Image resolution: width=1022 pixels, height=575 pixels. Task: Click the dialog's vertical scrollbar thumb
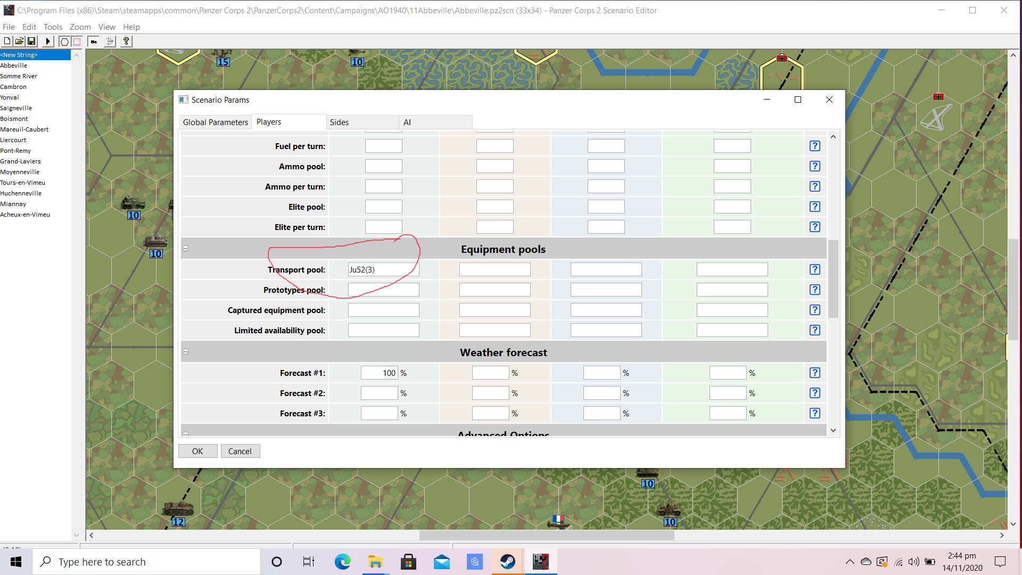(833, 278)
